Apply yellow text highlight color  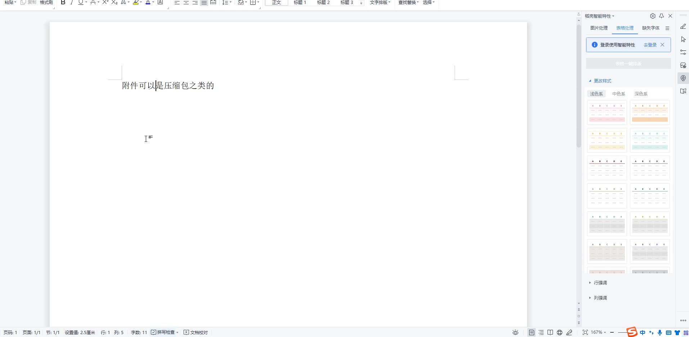[136, 3]
